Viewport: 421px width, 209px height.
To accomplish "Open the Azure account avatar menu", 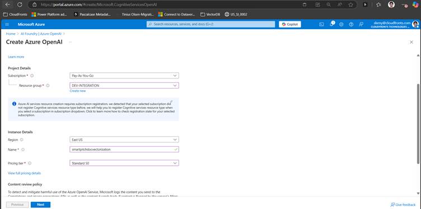I will point(415,25).
